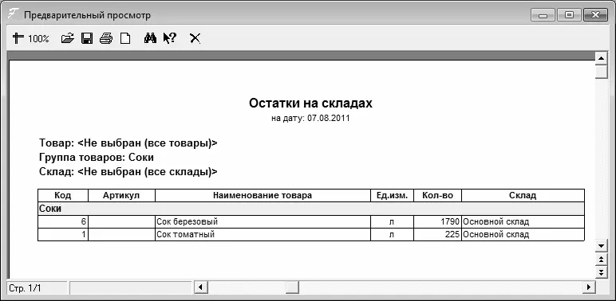Viewport: 616px width, 301px height.
Task: Click the vertical scrollbar thumb
Action: [602, 72]
